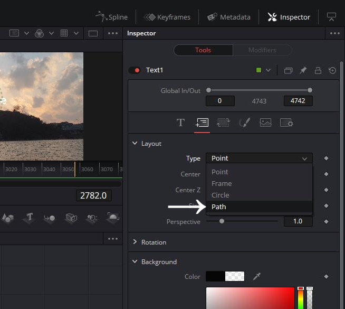Select Circle from the Type list
Image resolution: width=345 pixels, height=309 pixels.
(x=259, y=195)
